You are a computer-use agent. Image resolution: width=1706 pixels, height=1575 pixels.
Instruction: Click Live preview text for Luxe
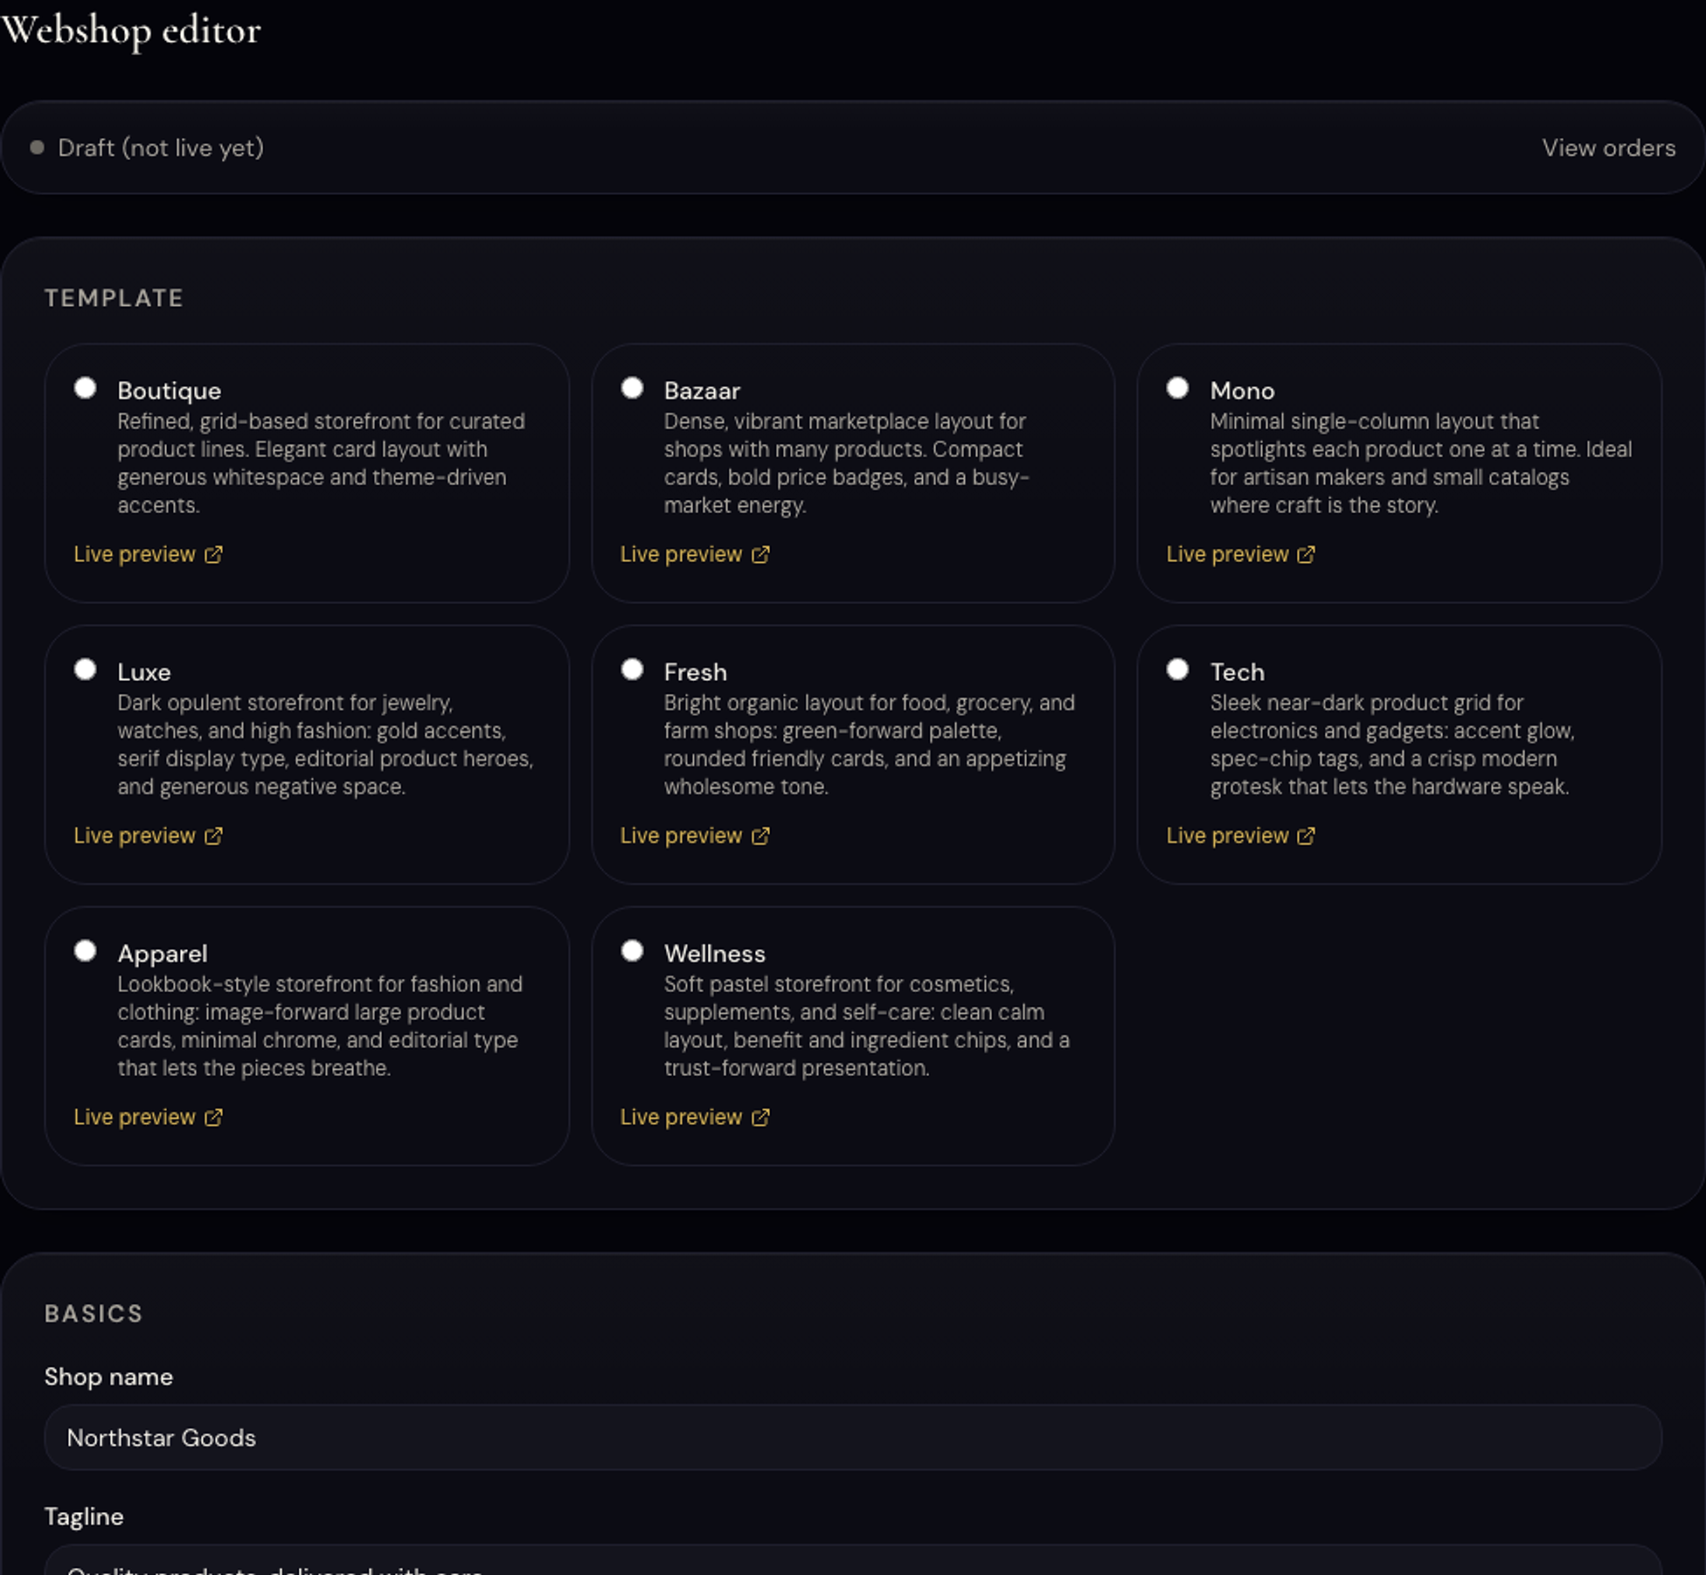(x=135, y=836)
